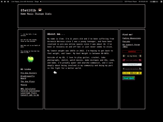Screen dimensions: 163x122
Task: Click the 'Tools' heading
Action: coord(24,85)
